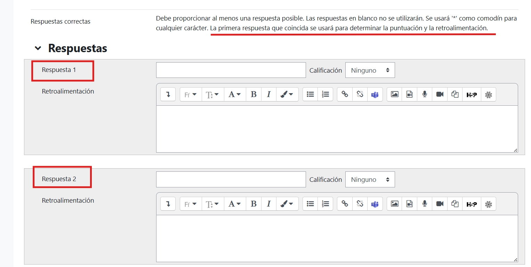Click the Respuestas section heading
Viewport: 531px width, 267px height.
click(78, 48)
